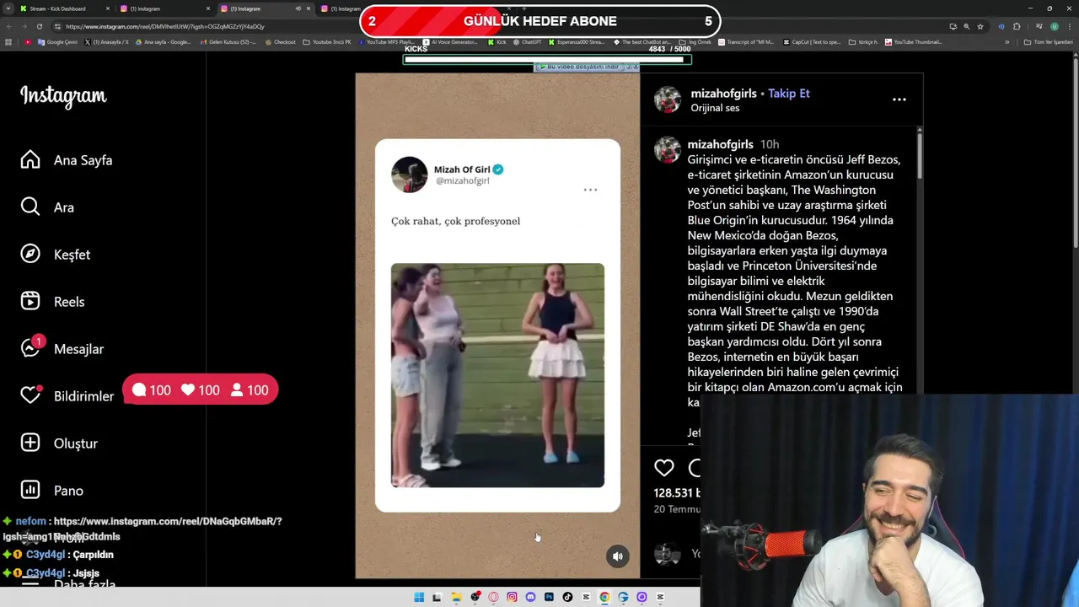
Task: Click the Instagram logo
Action: click(63, 96)
